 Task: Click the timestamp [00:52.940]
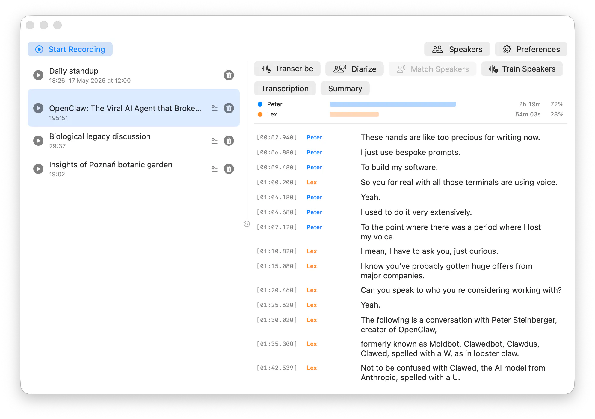tap(277, 137)
